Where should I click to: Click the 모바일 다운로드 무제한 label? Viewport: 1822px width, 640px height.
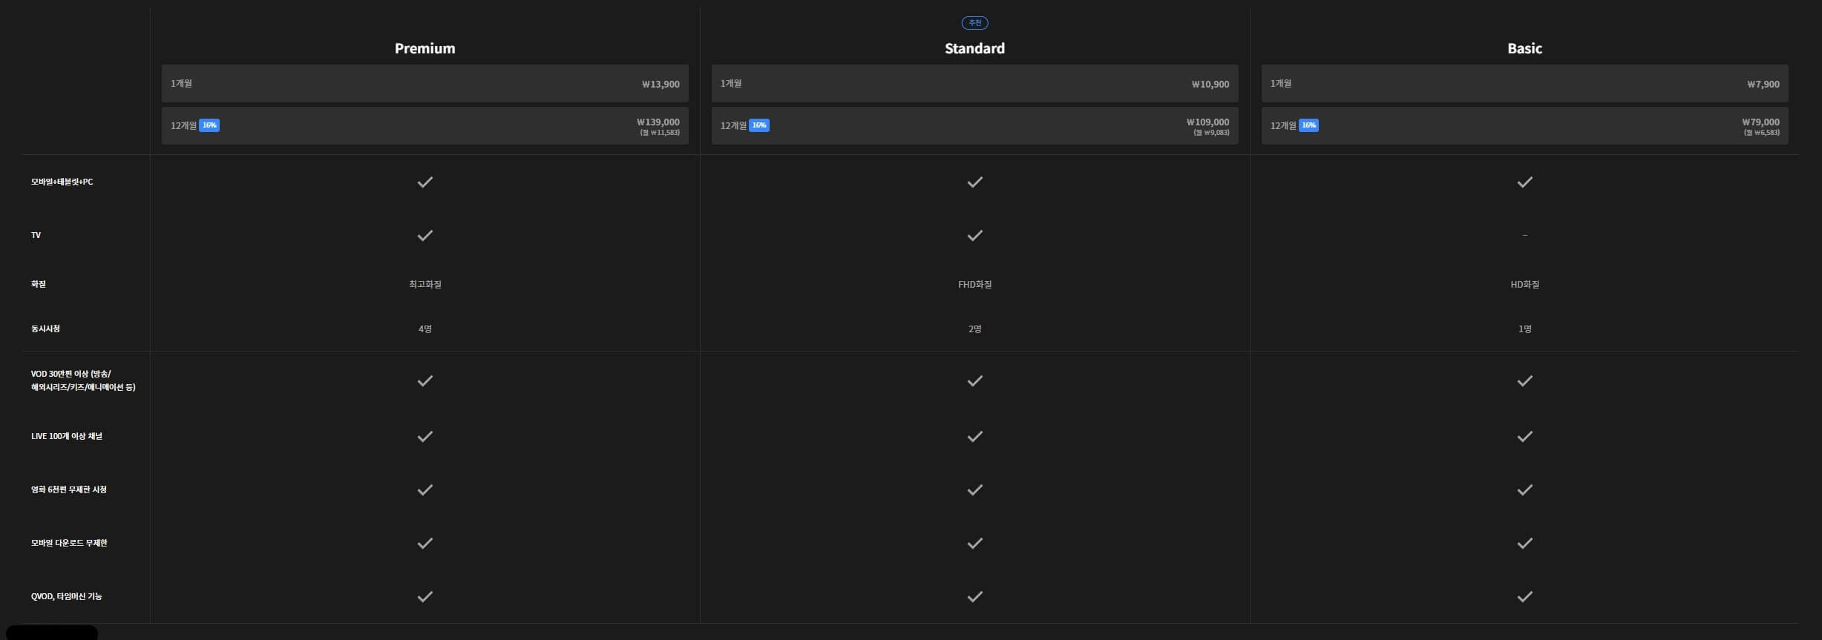point(69,543)
